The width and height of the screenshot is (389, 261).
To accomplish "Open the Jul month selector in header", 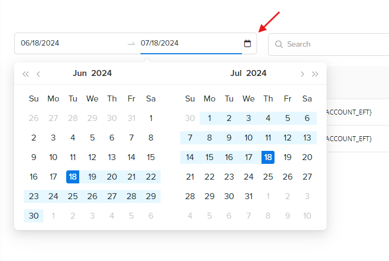I will click(236, 73).
